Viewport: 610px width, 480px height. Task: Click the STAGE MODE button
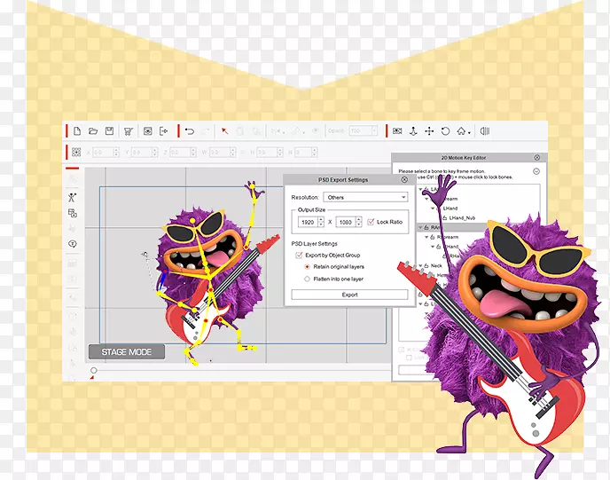126,352
